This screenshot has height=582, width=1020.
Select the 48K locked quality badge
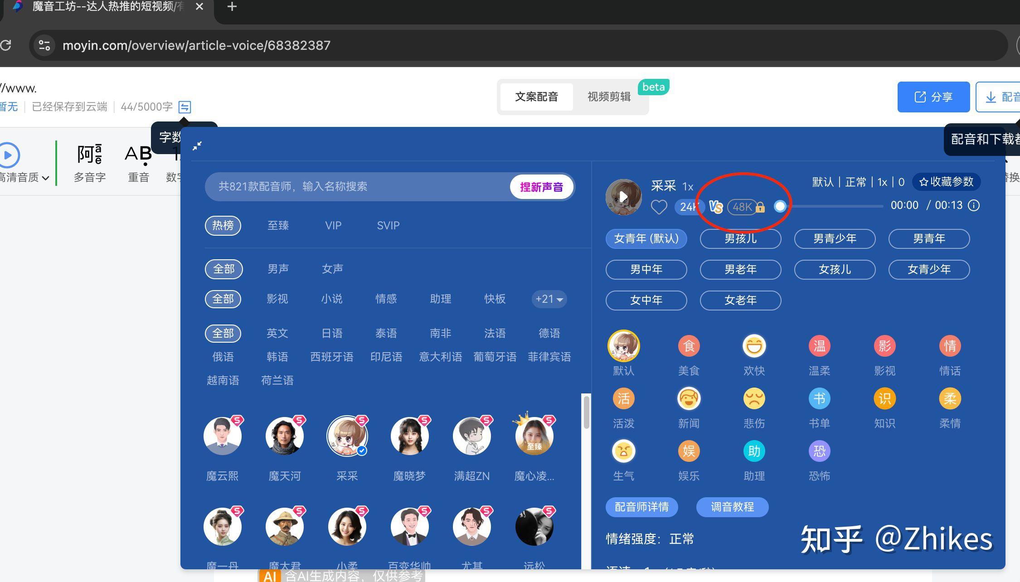(746, 207)
